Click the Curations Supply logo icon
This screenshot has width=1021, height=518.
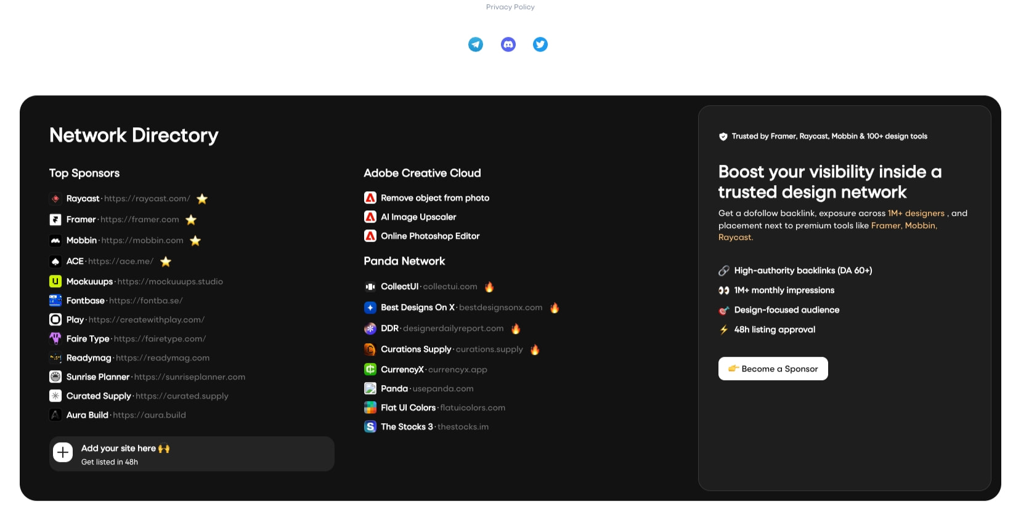point(370,349)
